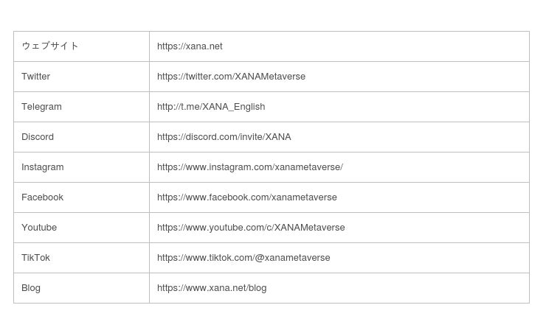The width and height of the screenshot is (546, 333).
Task: Visit the Instagram xanametaverse URL
Action: pos(249,167)
